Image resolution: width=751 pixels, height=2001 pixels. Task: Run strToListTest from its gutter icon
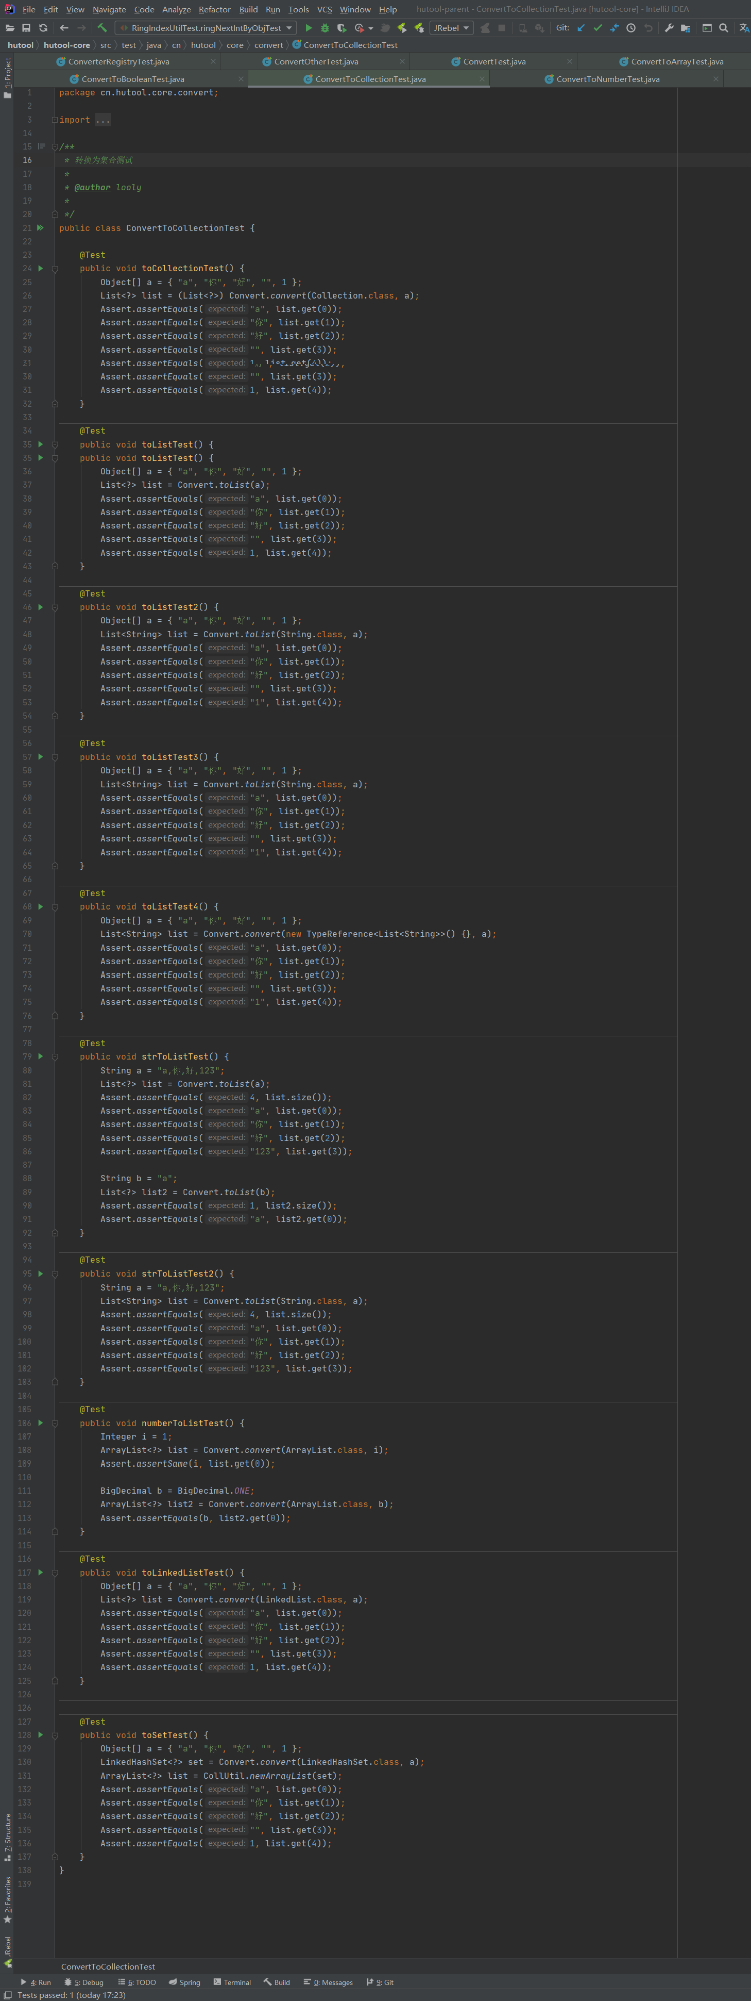40,1056
